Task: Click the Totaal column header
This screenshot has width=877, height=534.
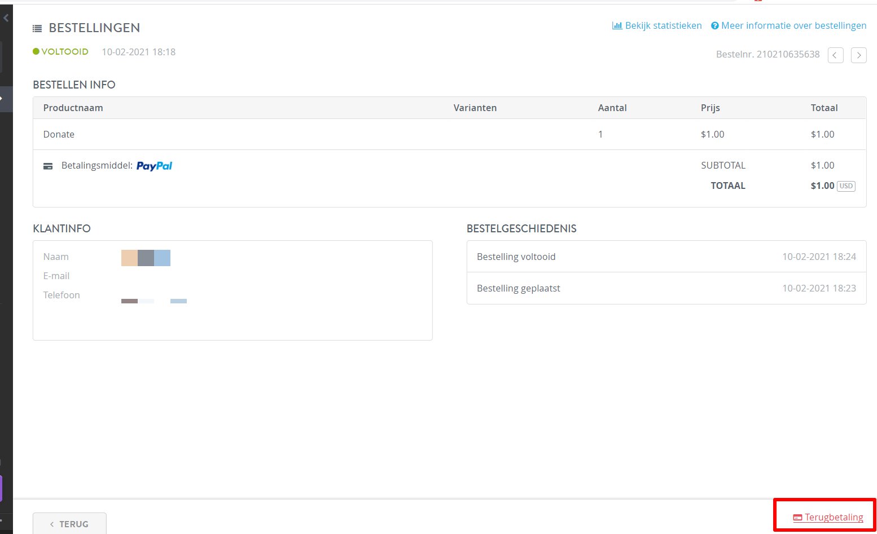Action: tap(824, 108)
